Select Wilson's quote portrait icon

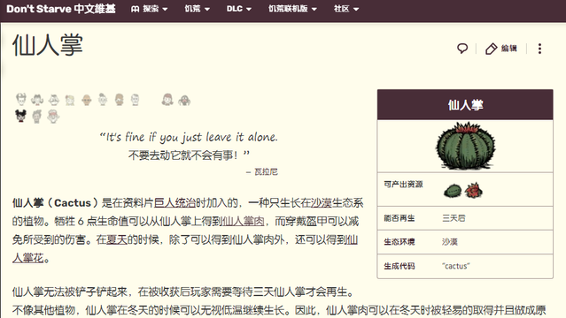[21, 99]
